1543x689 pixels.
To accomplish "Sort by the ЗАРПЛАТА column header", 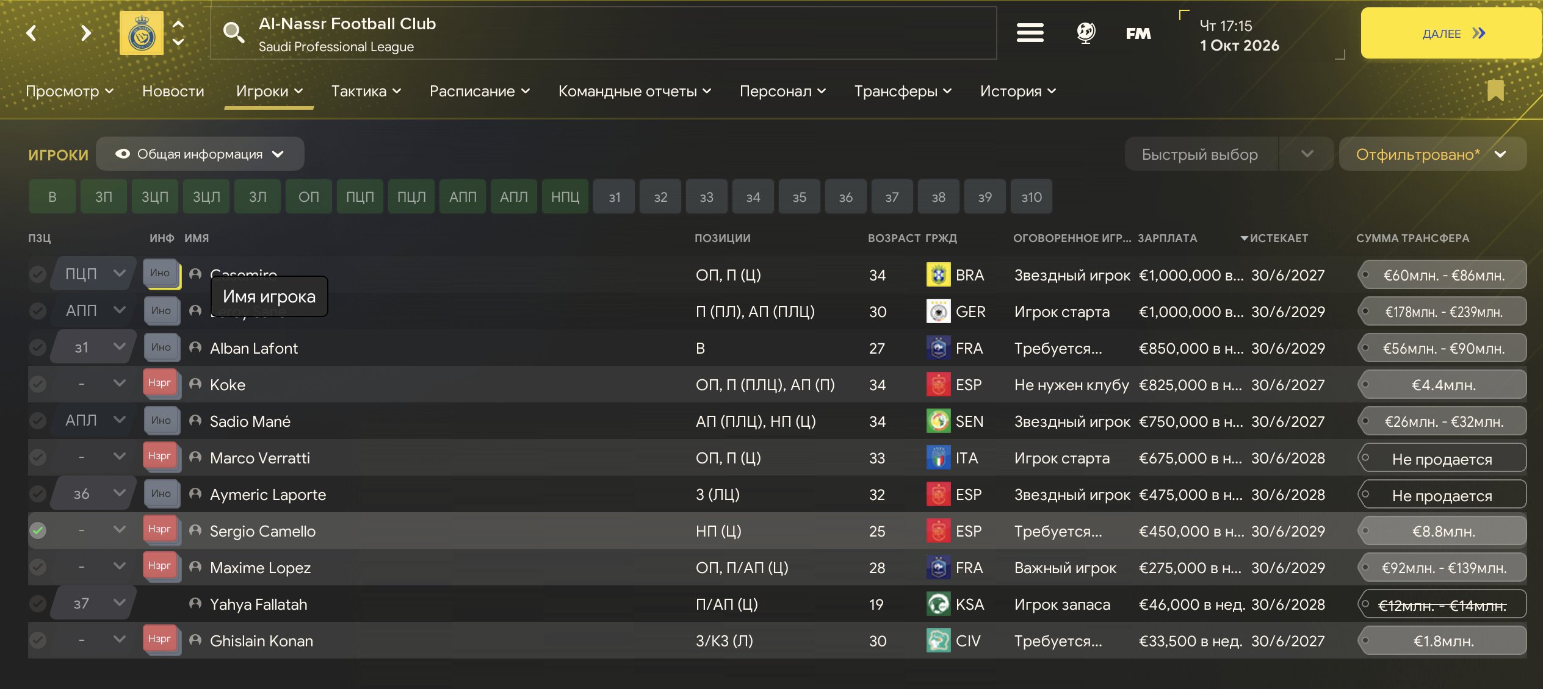I will pos(1168,238).
